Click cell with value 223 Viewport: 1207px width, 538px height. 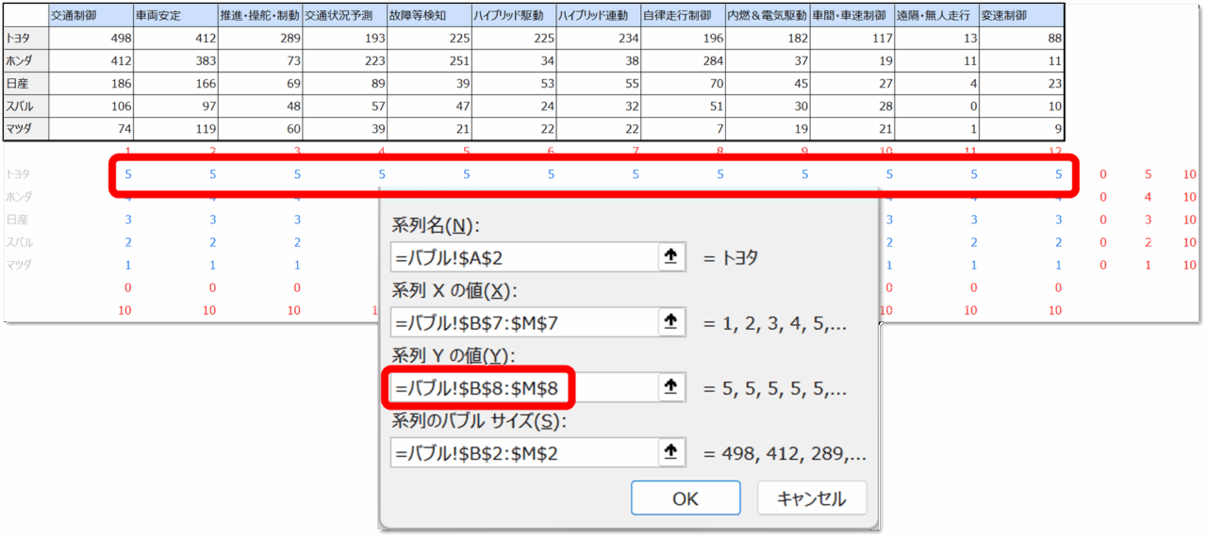(345, 60)
